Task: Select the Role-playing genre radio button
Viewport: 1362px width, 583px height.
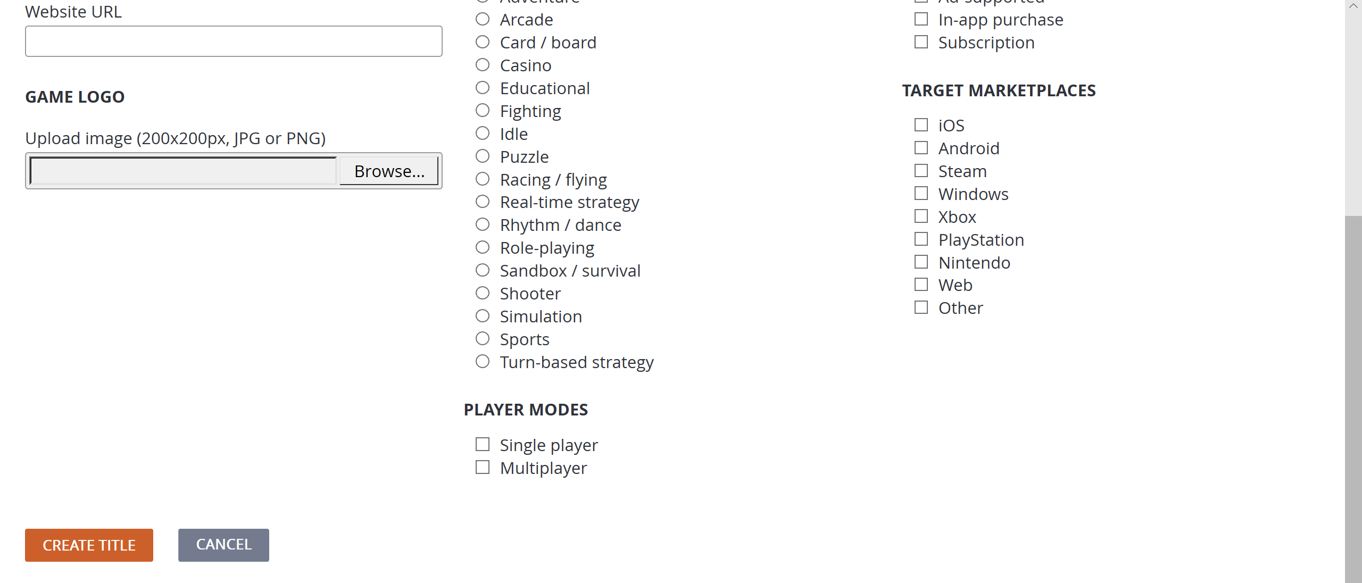Action: point(483,247)
